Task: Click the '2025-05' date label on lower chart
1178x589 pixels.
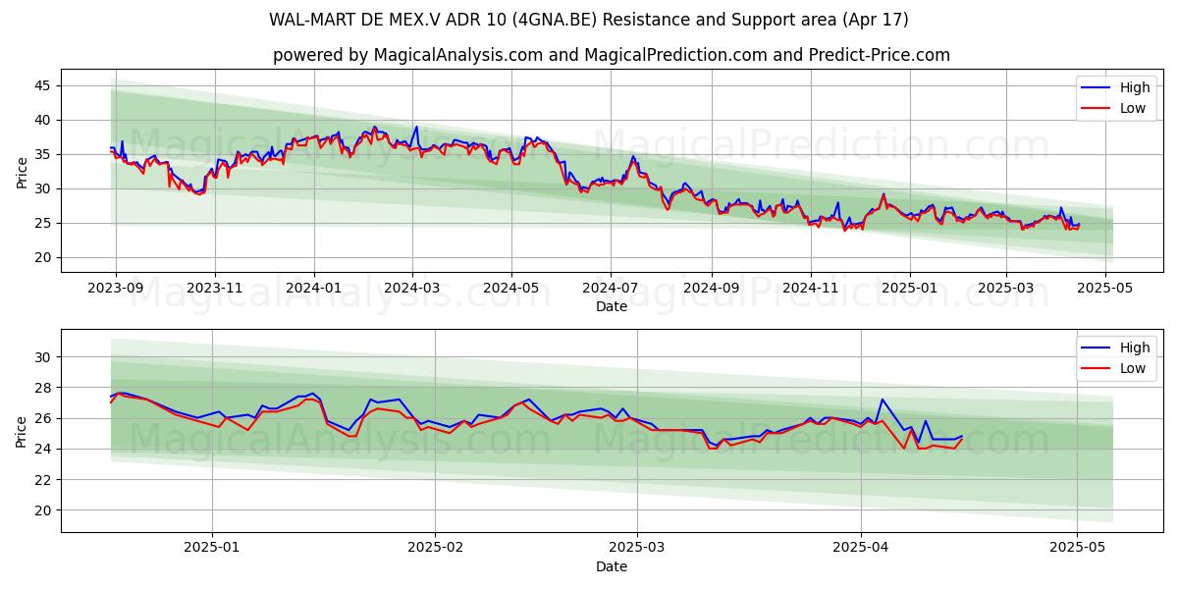Action: [x=1077, y=550]
